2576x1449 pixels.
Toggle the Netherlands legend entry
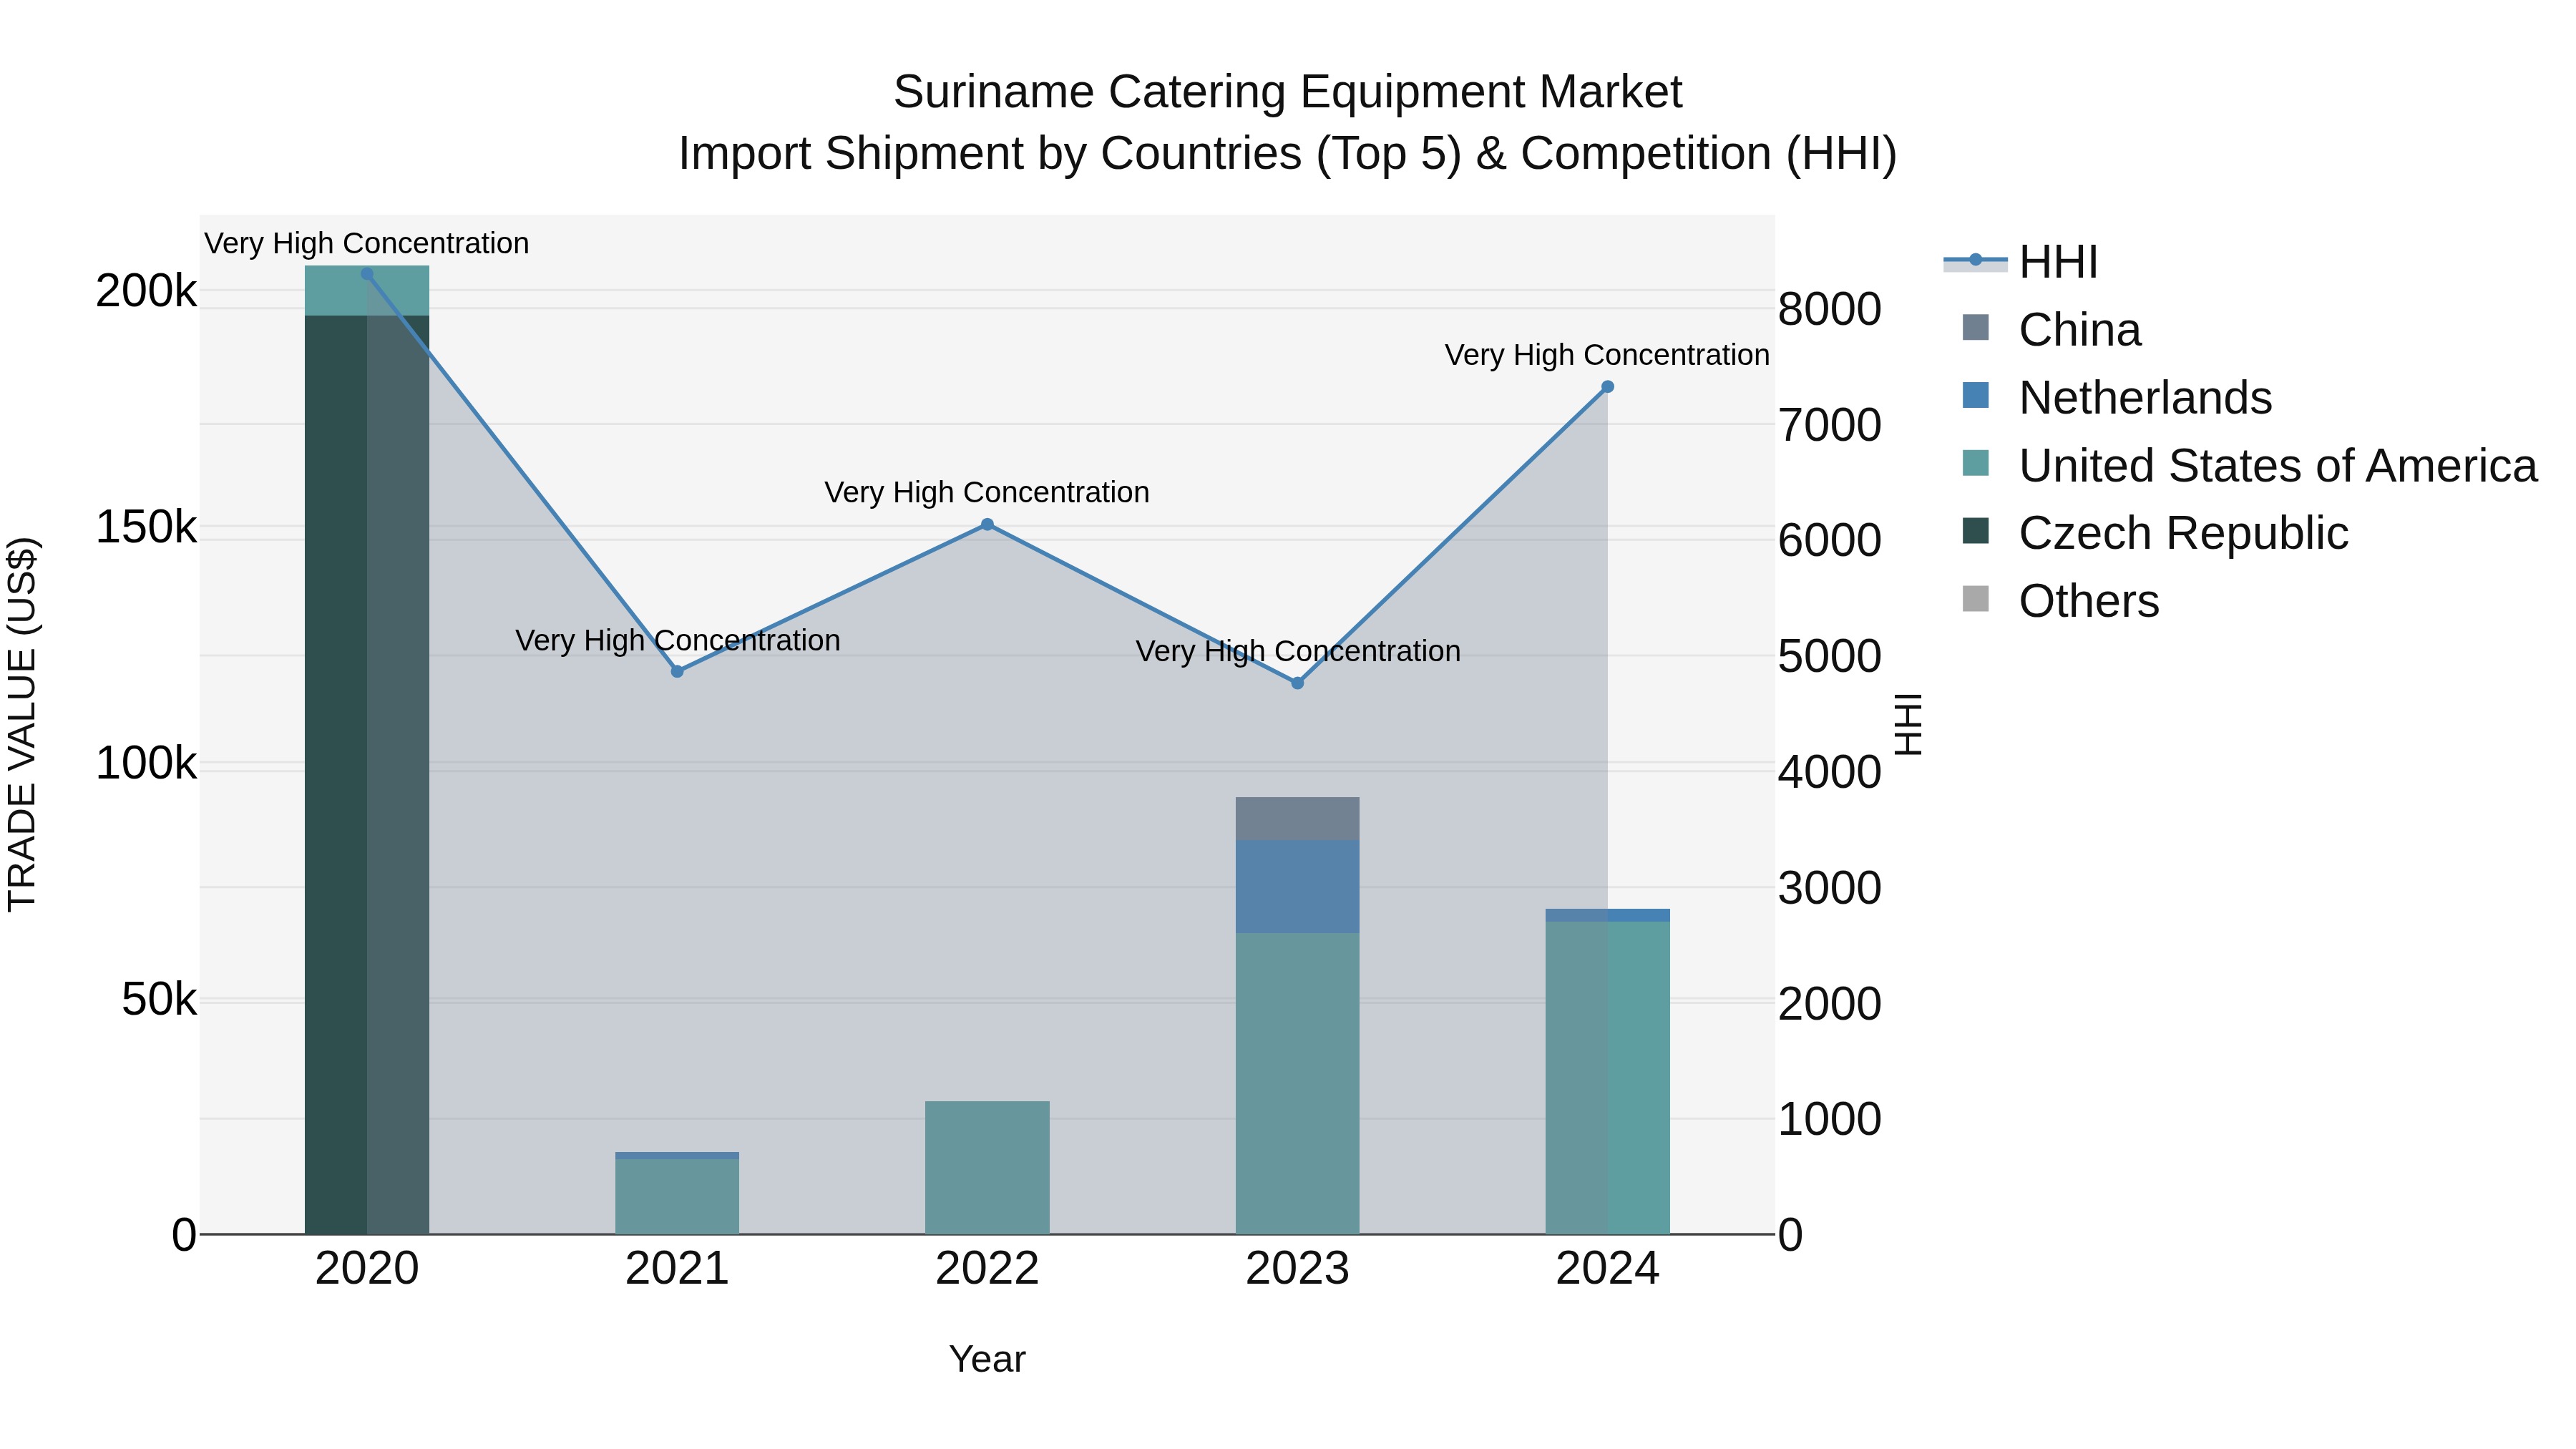[2116, 398]
